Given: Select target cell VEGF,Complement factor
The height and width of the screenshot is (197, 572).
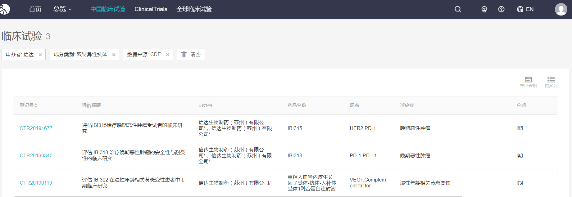Looking at the screenshot, I should pyautogui.click(x=368, y=183).
